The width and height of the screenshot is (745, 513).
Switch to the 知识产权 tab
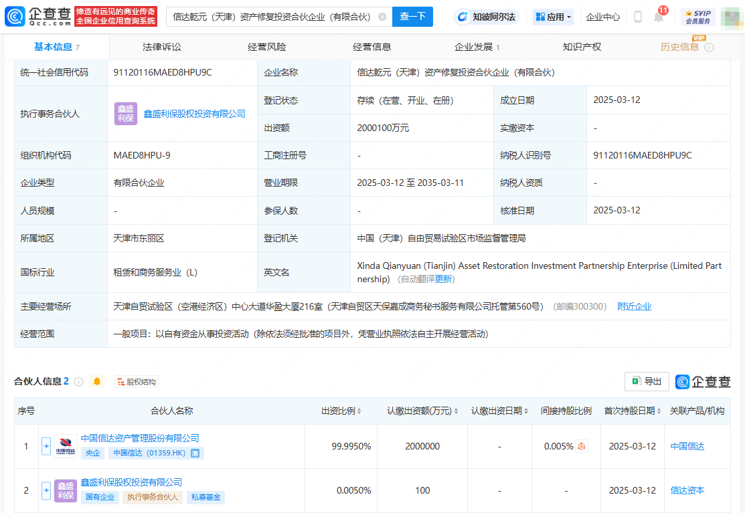coord(582,47)
